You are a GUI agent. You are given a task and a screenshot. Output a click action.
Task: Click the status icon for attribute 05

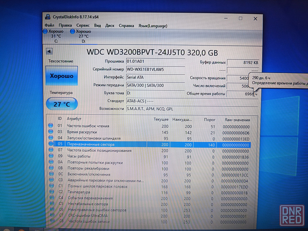(x=51, y=144)
